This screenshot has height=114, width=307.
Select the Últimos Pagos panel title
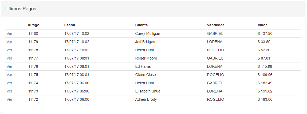coord(21,9)
